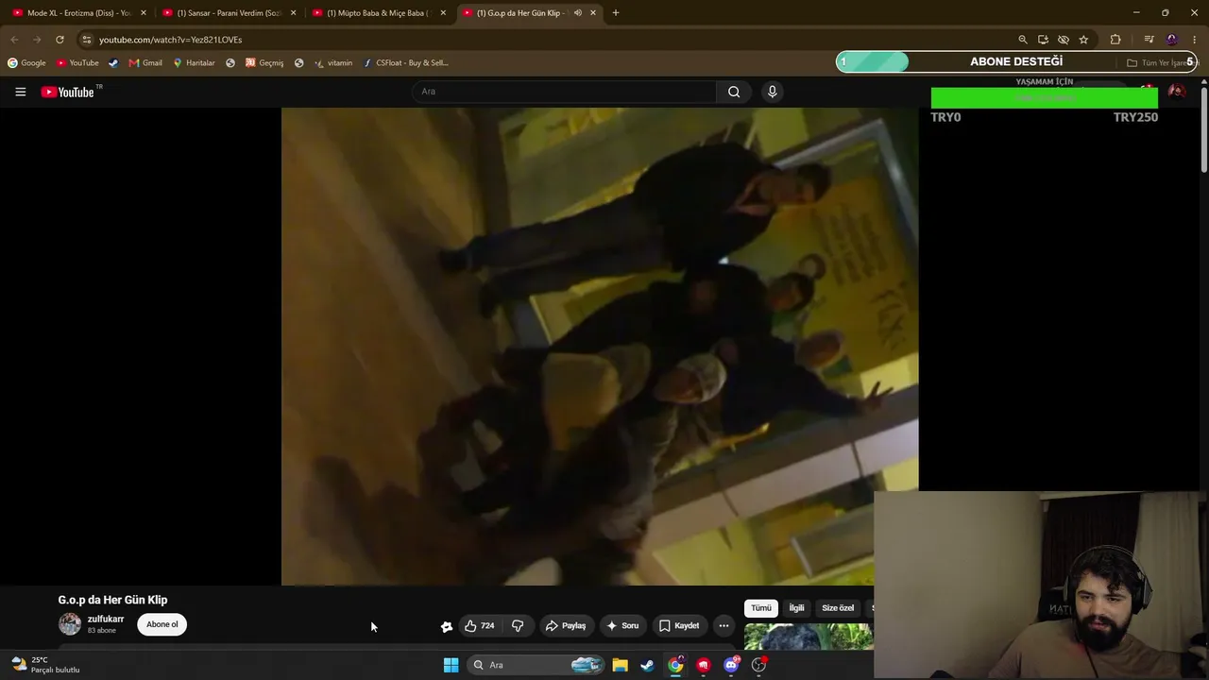The width and height of the screenshot is (1209, 680).
Task: Start voice search with microphone icon
Action: [772, 92]
